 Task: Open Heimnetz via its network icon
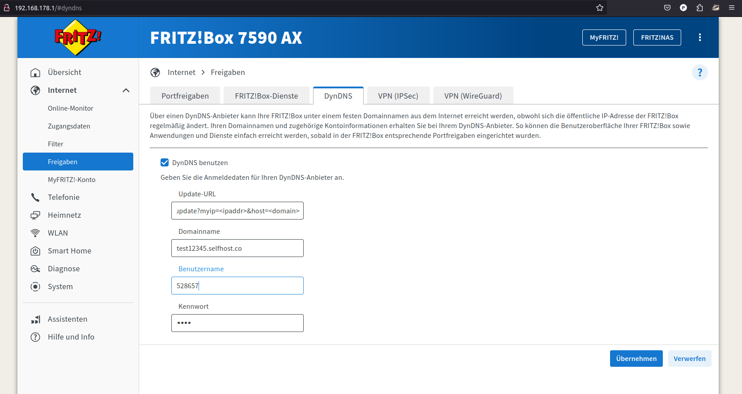tap(35, 215)
